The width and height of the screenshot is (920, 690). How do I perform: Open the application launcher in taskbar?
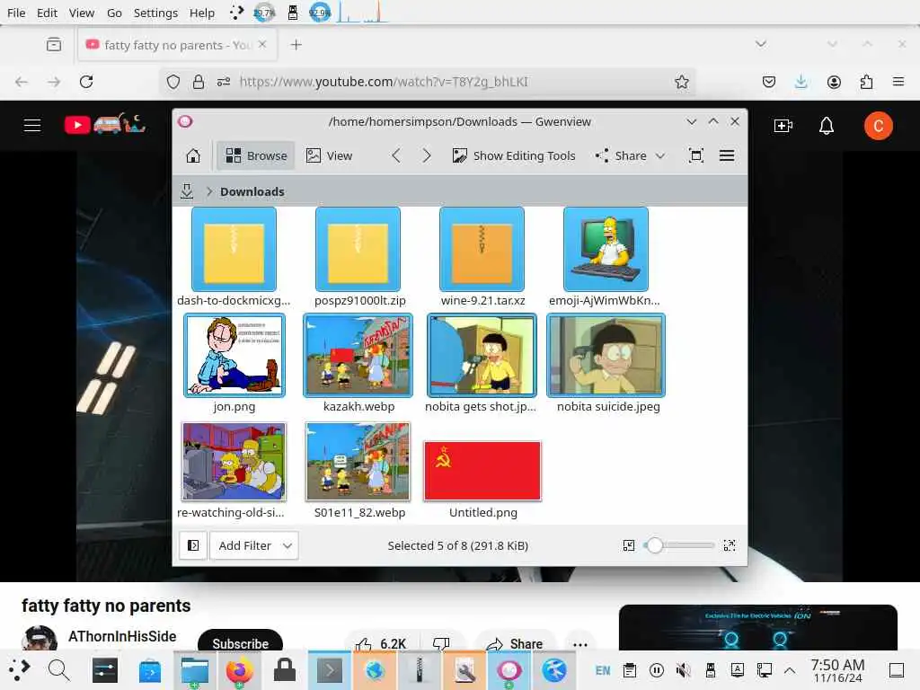coord(20,670)
